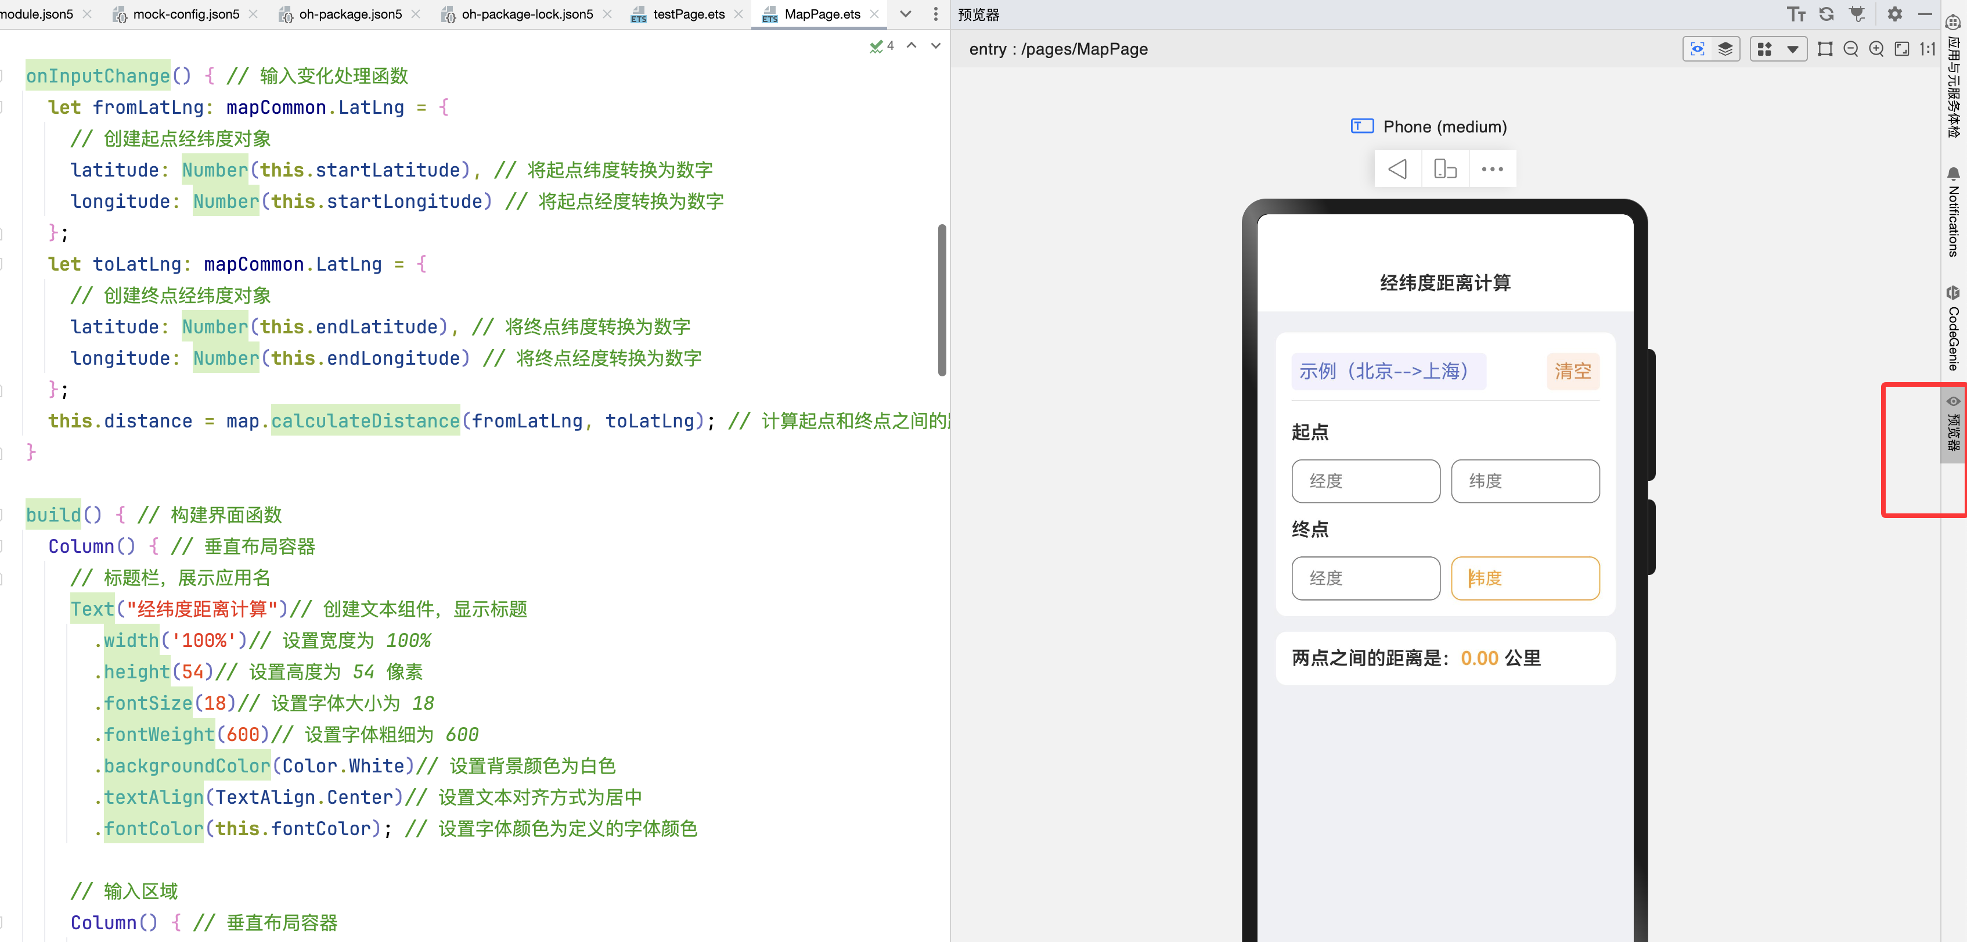Toggle the layers view mode
This screenshot has height=942, width=1967.
coord(1725,50)
